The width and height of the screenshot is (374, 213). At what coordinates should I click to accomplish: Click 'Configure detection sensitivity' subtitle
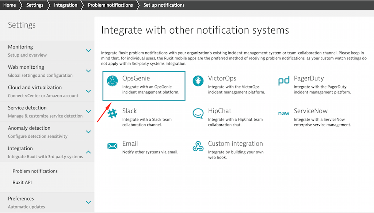point(38,136)
